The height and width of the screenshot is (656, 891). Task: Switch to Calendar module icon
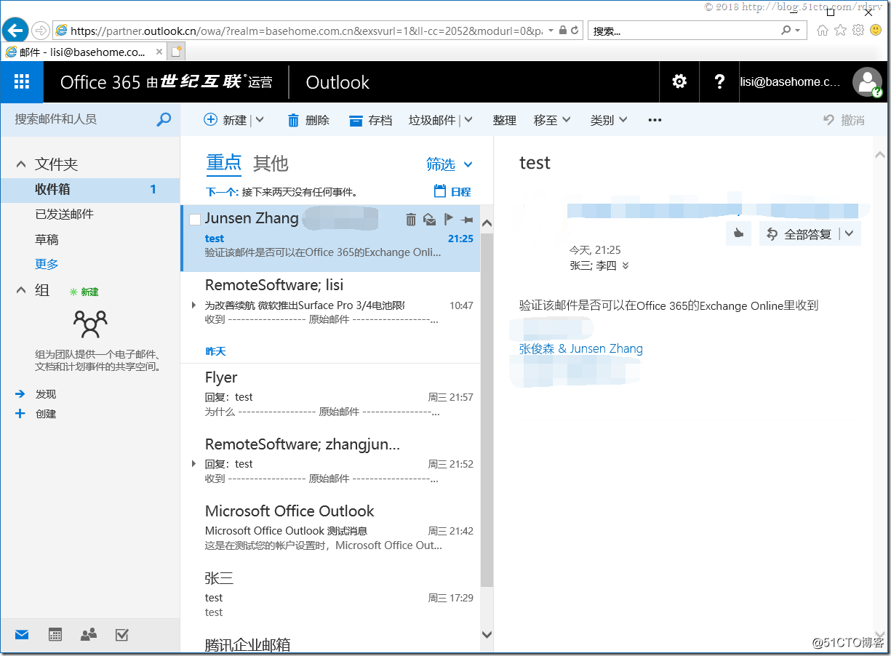click(55, 635)
